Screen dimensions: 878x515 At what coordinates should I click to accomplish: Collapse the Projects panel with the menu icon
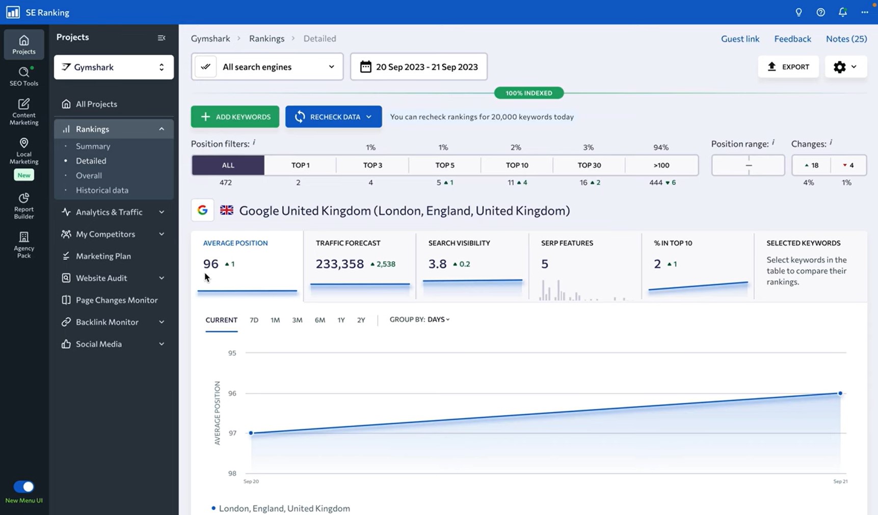click(x=162, y=38)
